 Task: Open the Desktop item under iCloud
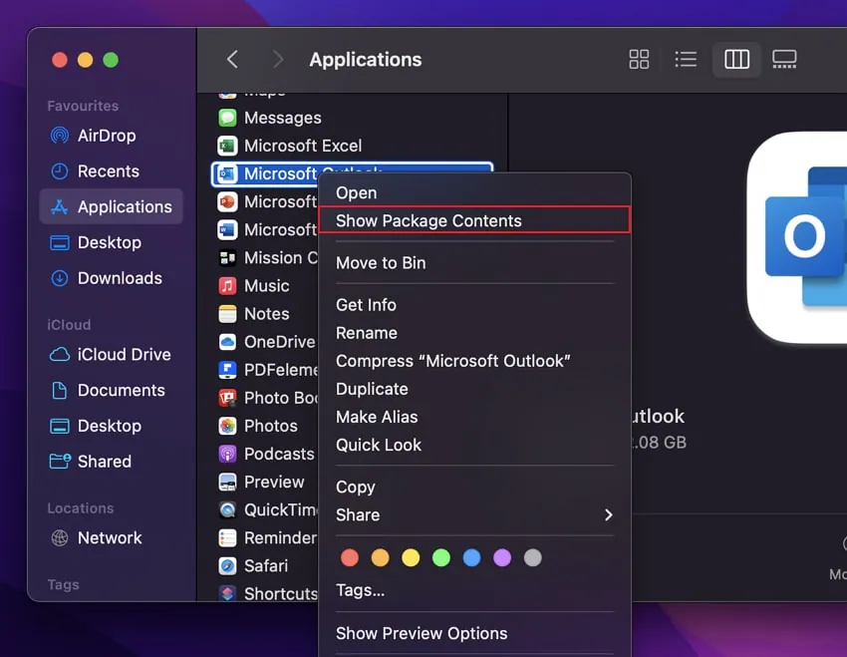point(111,426)
